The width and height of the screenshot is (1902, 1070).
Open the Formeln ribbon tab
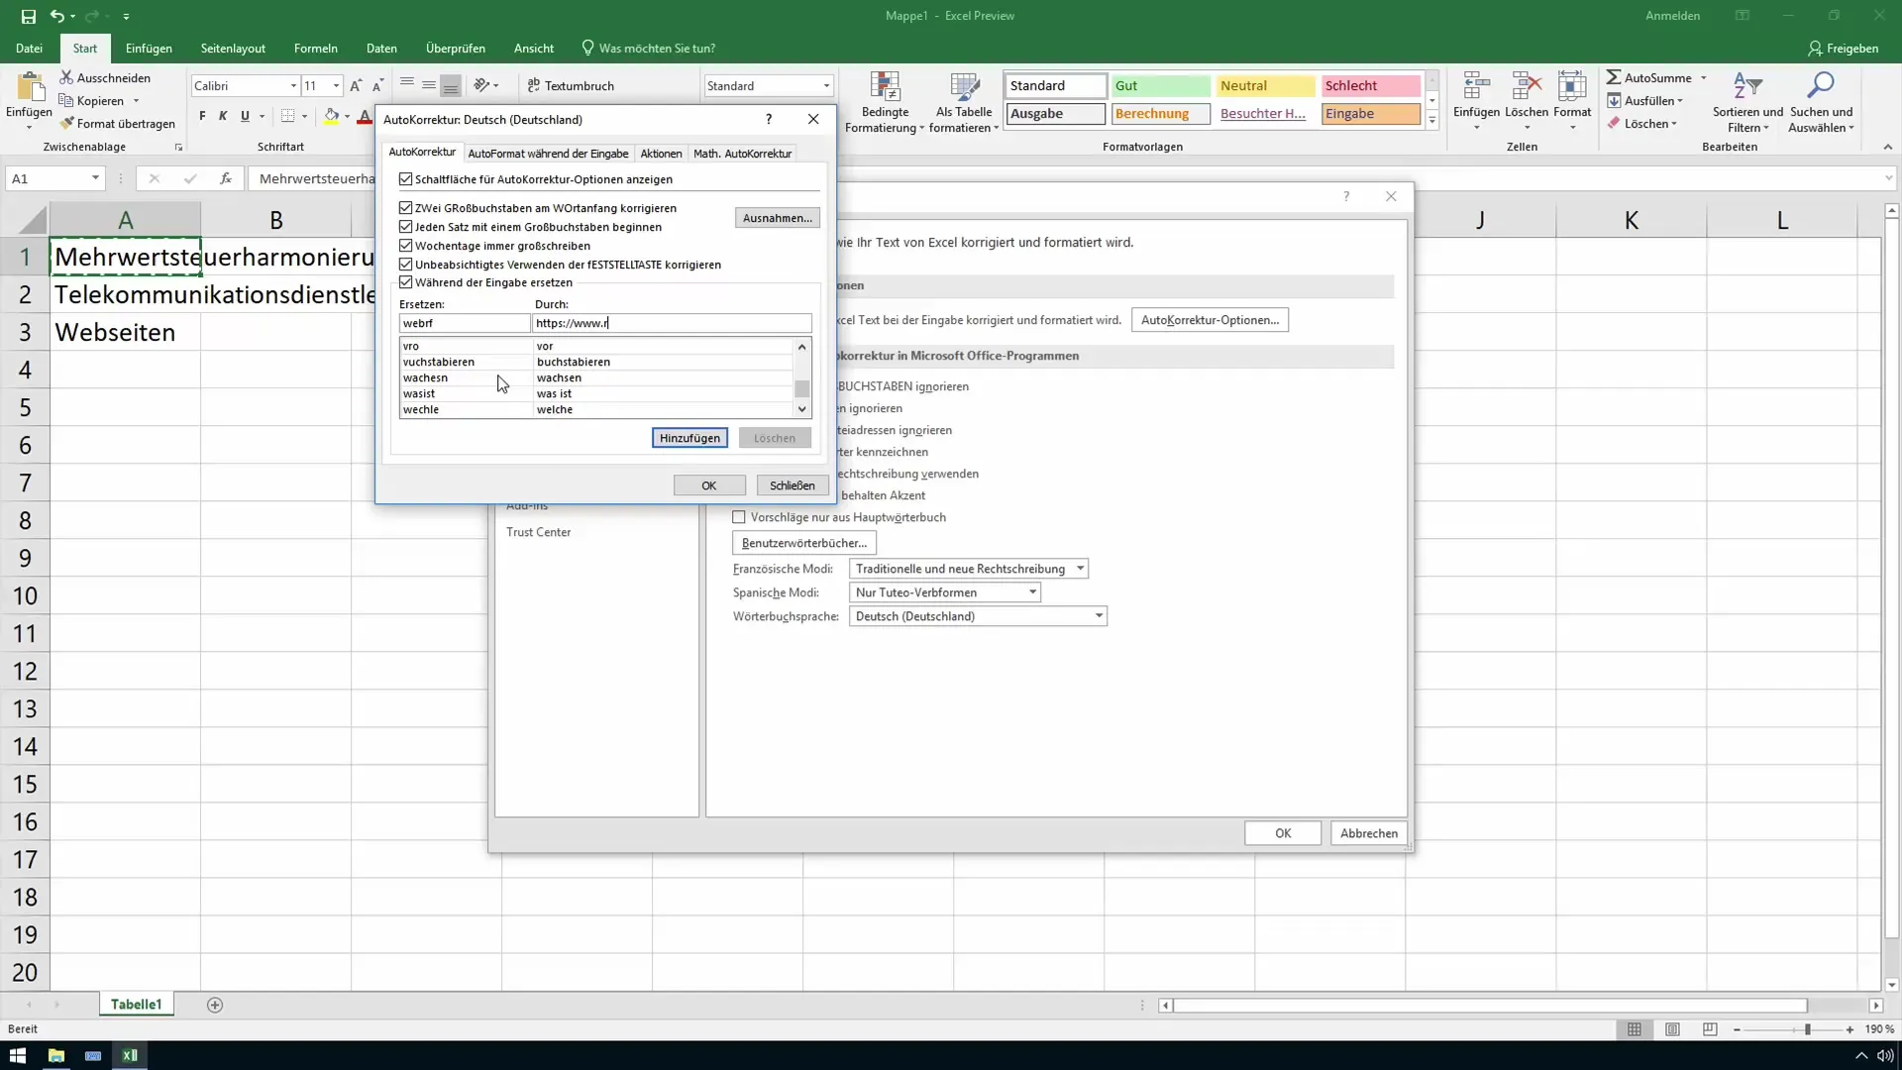tap(315, 48)
